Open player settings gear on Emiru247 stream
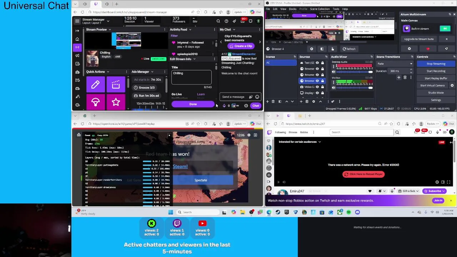The height and width of the screenshot is (257, 457). click(437, 182)
